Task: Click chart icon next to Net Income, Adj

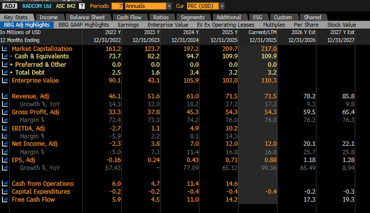Action: 5,144
